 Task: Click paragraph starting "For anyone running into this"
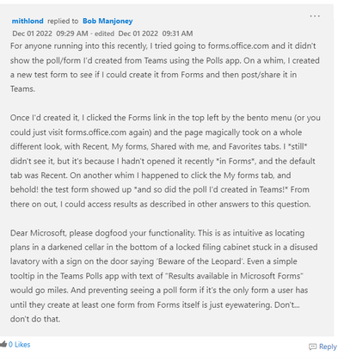(x=165, y=67)
